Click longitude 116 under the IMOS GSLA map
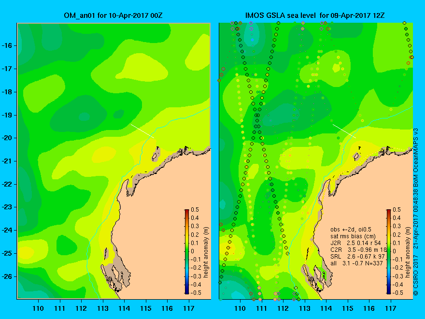 coord(369,308)
